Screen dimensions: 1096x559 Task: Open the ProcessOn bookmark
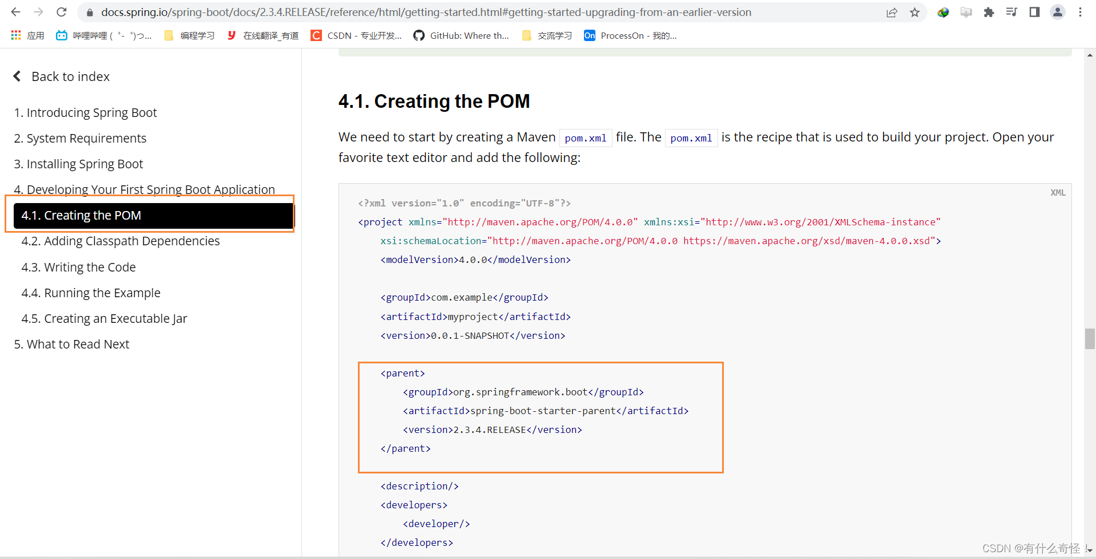coord(630,35)
